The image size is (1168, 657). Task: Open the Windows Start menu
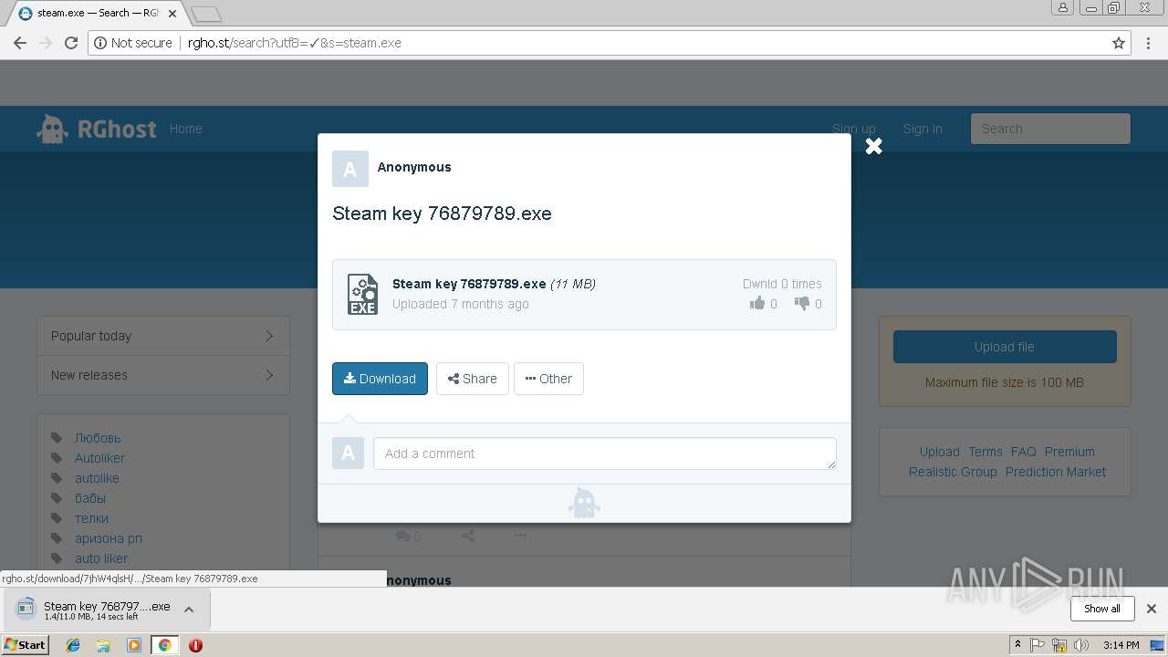[25, 645]
